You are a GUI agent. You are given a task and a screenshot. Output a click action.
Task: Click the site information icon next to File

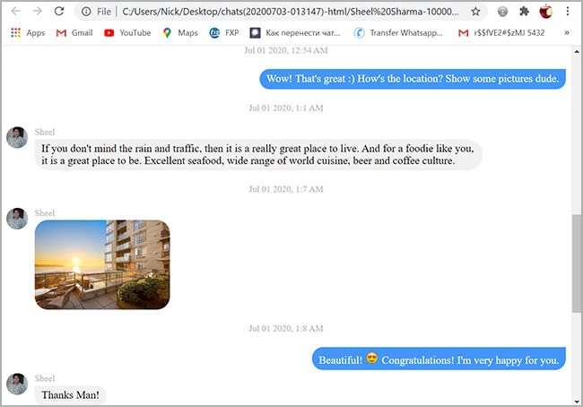(x=86, y=12)
